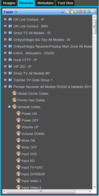The width and height of the screenshot is (99, 196).
Task: Select the Input Video 1 command
Action: pyautogui.click(x=31, y=181)
